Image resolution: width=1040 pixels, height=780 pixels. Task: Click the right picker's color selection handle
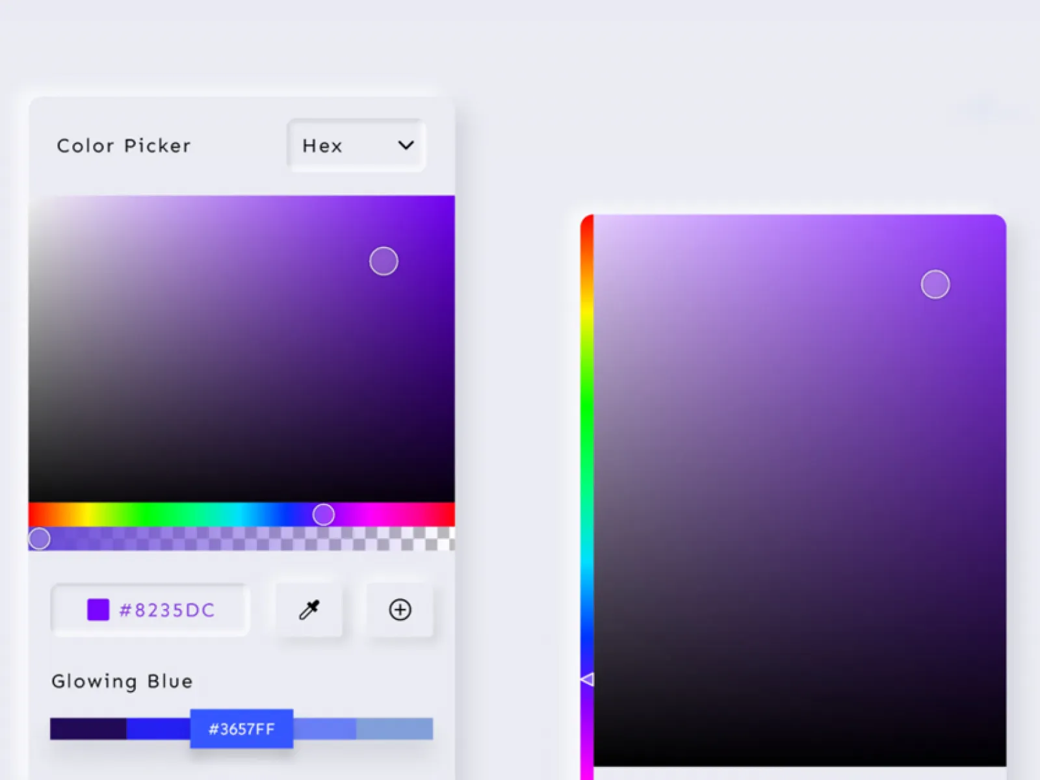pos(935,284)
